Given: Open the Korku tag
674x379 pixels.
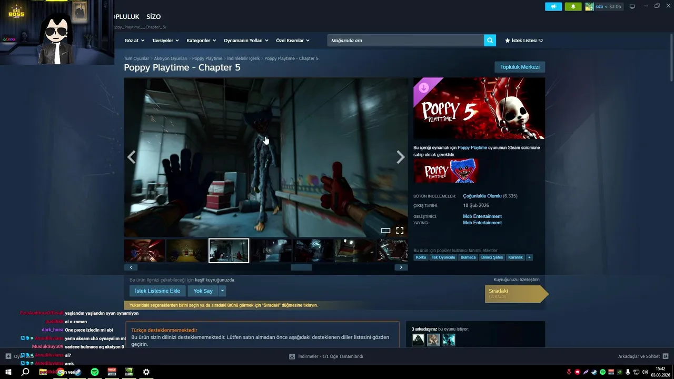Looking at the screenshot, I should tap(421, 257).
